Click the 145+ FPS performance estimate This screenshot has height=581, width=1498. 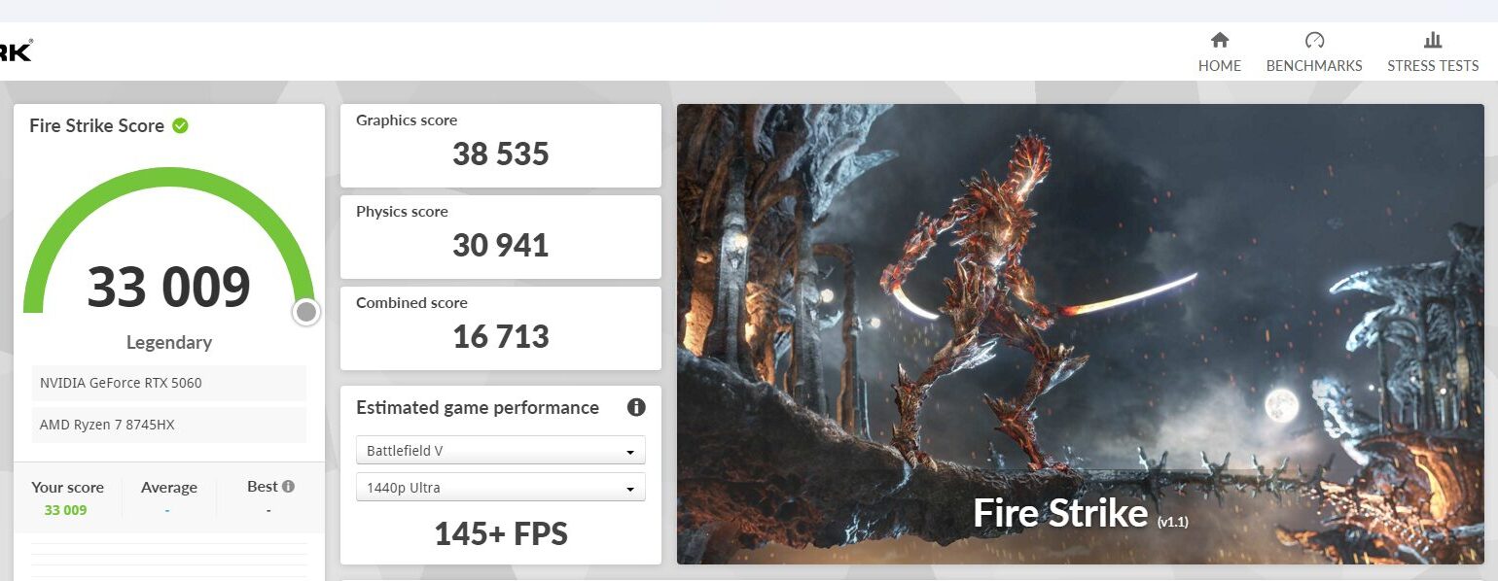click(x=500, y=532)
